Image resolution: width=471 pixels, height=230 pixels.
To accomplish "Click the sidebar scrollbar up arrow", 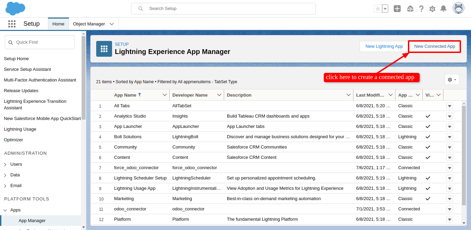I will pyautogui.click(x=83, y=34).
